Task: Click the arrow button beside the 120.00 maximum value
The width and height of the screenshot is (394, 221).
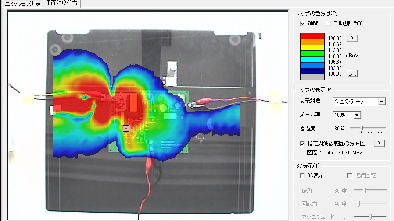Action: [x=352, y=38]
